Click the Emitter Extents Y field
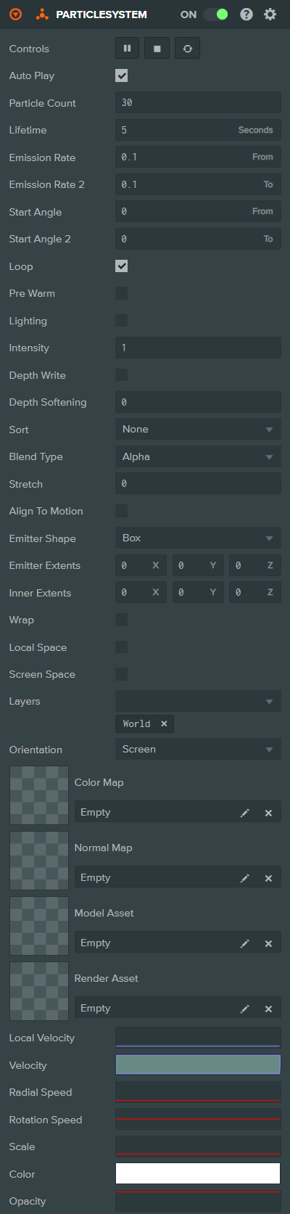This screenshot has width=290, height=1214. pos(198,565)
